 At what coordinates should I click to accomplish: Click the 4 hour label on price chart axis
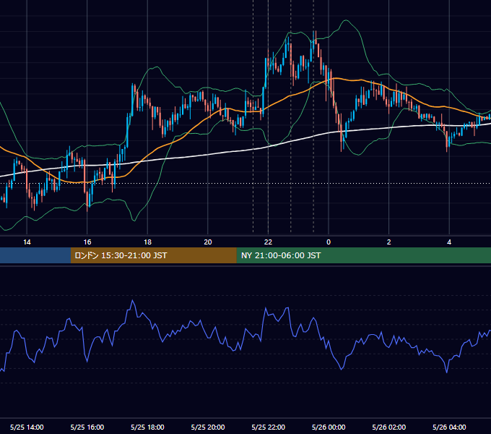(x=449, y=242)
